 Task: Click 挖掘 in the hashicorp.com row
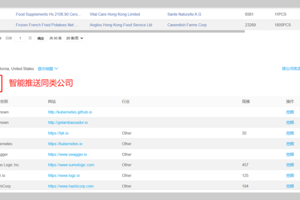pyautogui.click(x=290, y=186)
